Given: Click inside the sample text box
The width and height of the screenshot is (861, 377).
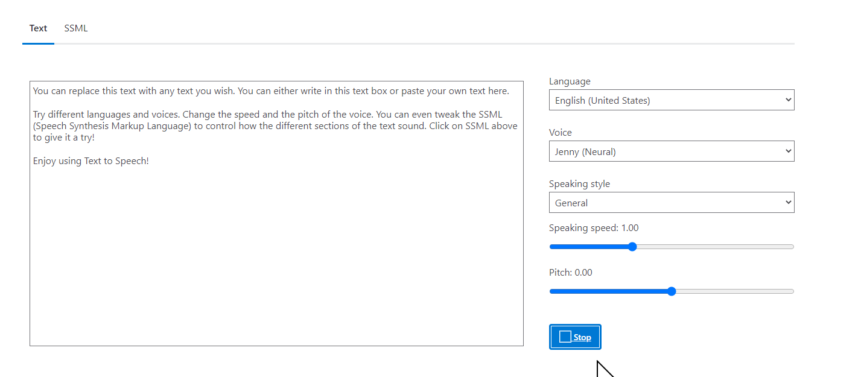Looking at the screenshot, I should coord(276,214).
